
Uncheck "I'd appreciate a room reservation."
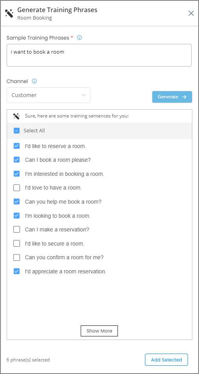pyautogui.click(x=16, y=271)
